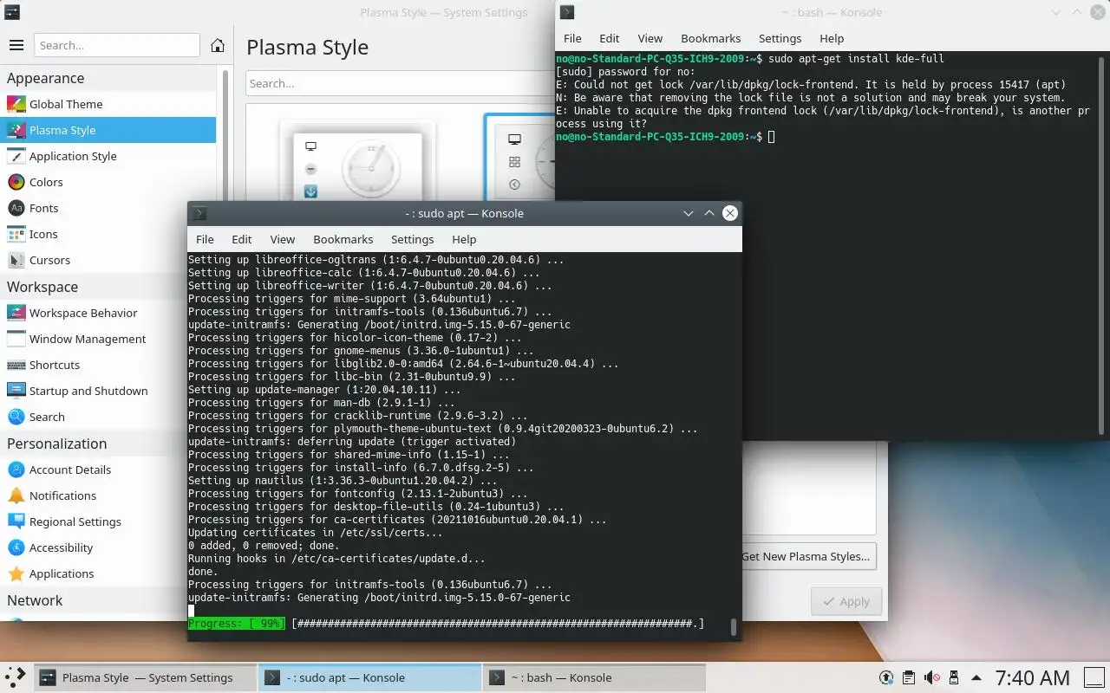This screenshot has height=693, width=1110.
Task: Open View menu in sudo apt Konsole
Action: 283,239
